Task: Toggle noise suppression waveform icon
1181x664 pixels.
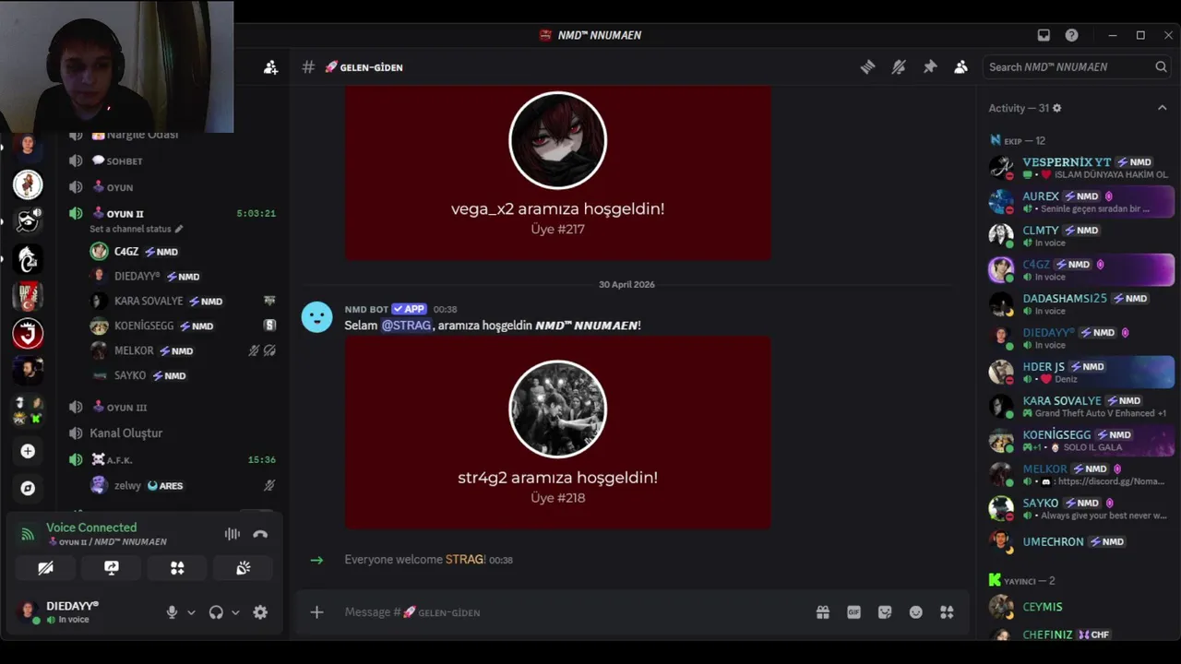Action: 232,534
